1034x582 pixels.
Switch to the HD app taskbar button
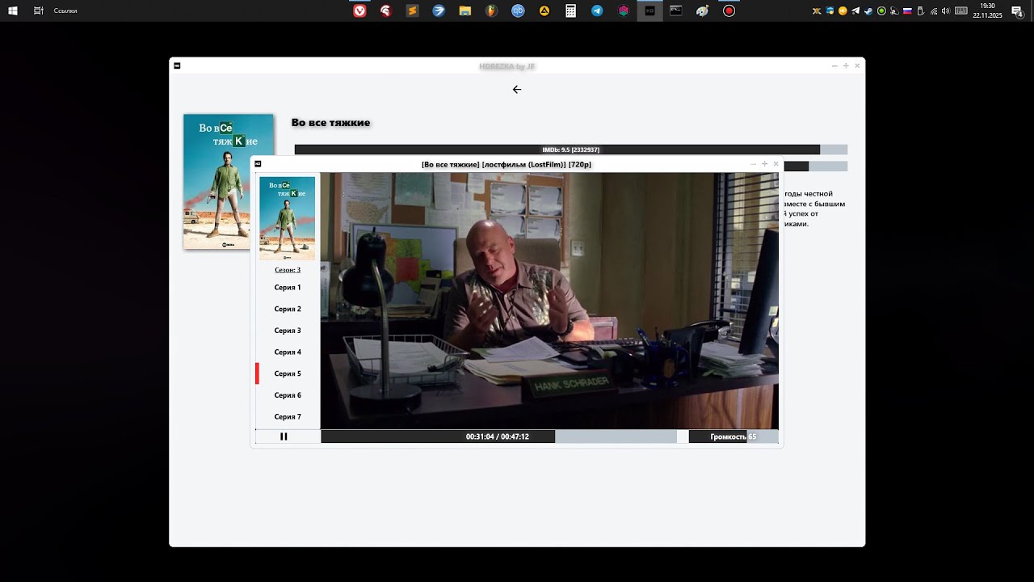[649, 11]
